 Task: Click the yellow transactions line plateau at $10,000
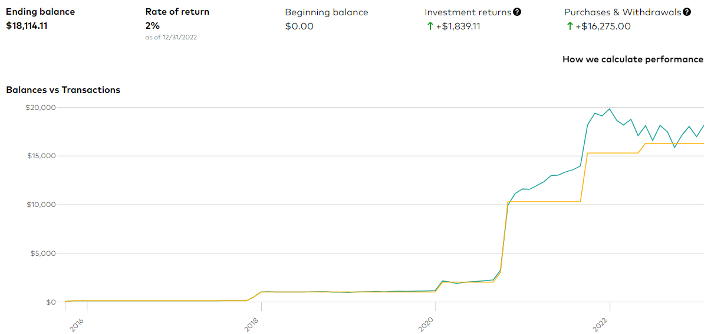544,202
